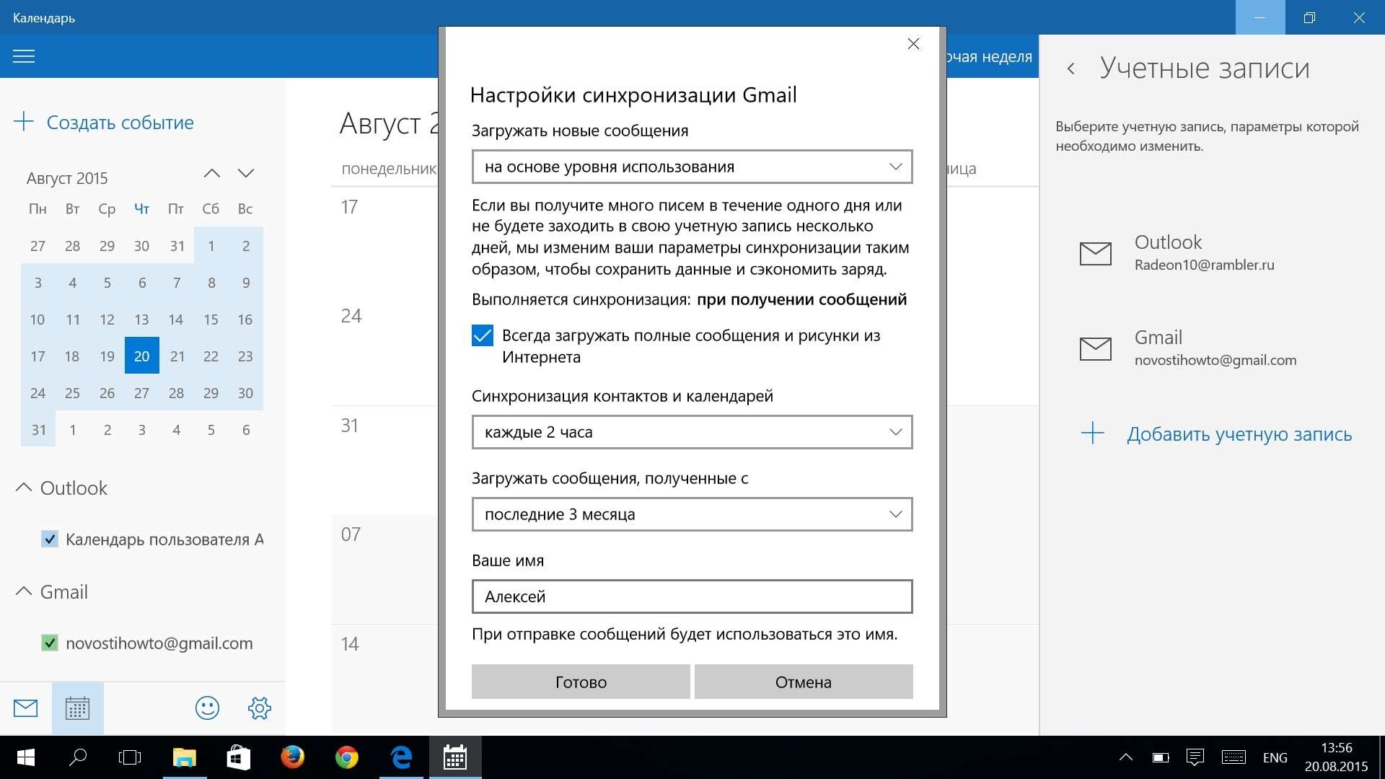The height and width of the screenshot is (779, 1385).
Task: Click the Готово button
Action: [x=581, y=682]
